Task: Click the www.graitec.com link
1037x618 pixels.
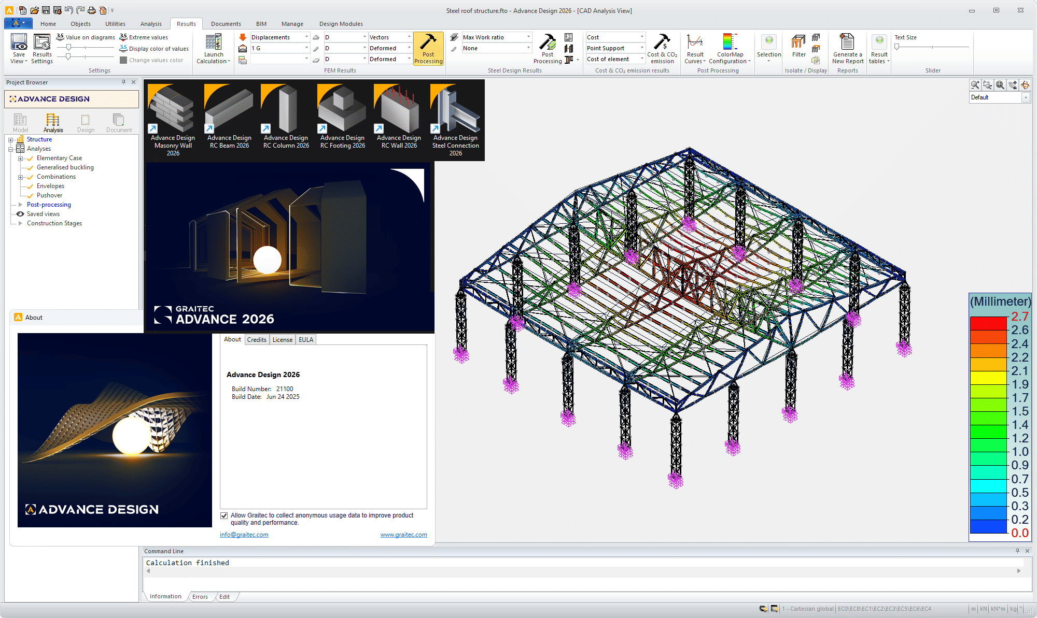Action: click(x=403, y=535)
